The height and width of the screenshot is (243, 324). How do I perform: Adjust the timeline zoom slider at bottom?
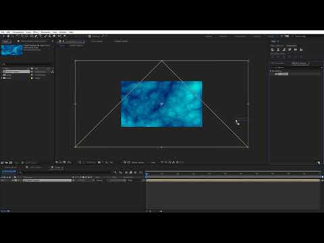point(155,211)
